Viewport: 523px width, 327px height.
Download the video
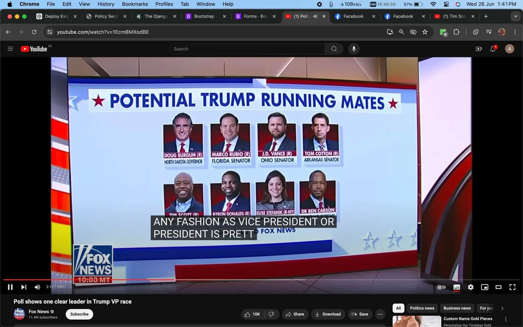pyautogui.click(x=328, y=314)
